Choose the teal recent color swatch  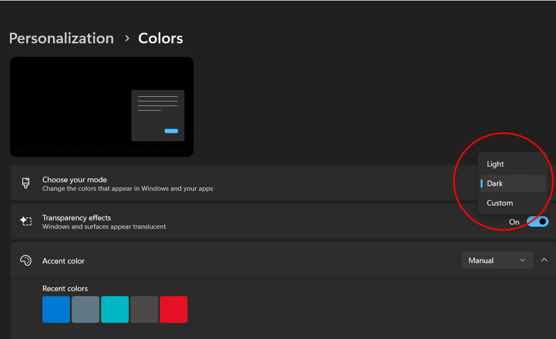[x=115, y=309]
